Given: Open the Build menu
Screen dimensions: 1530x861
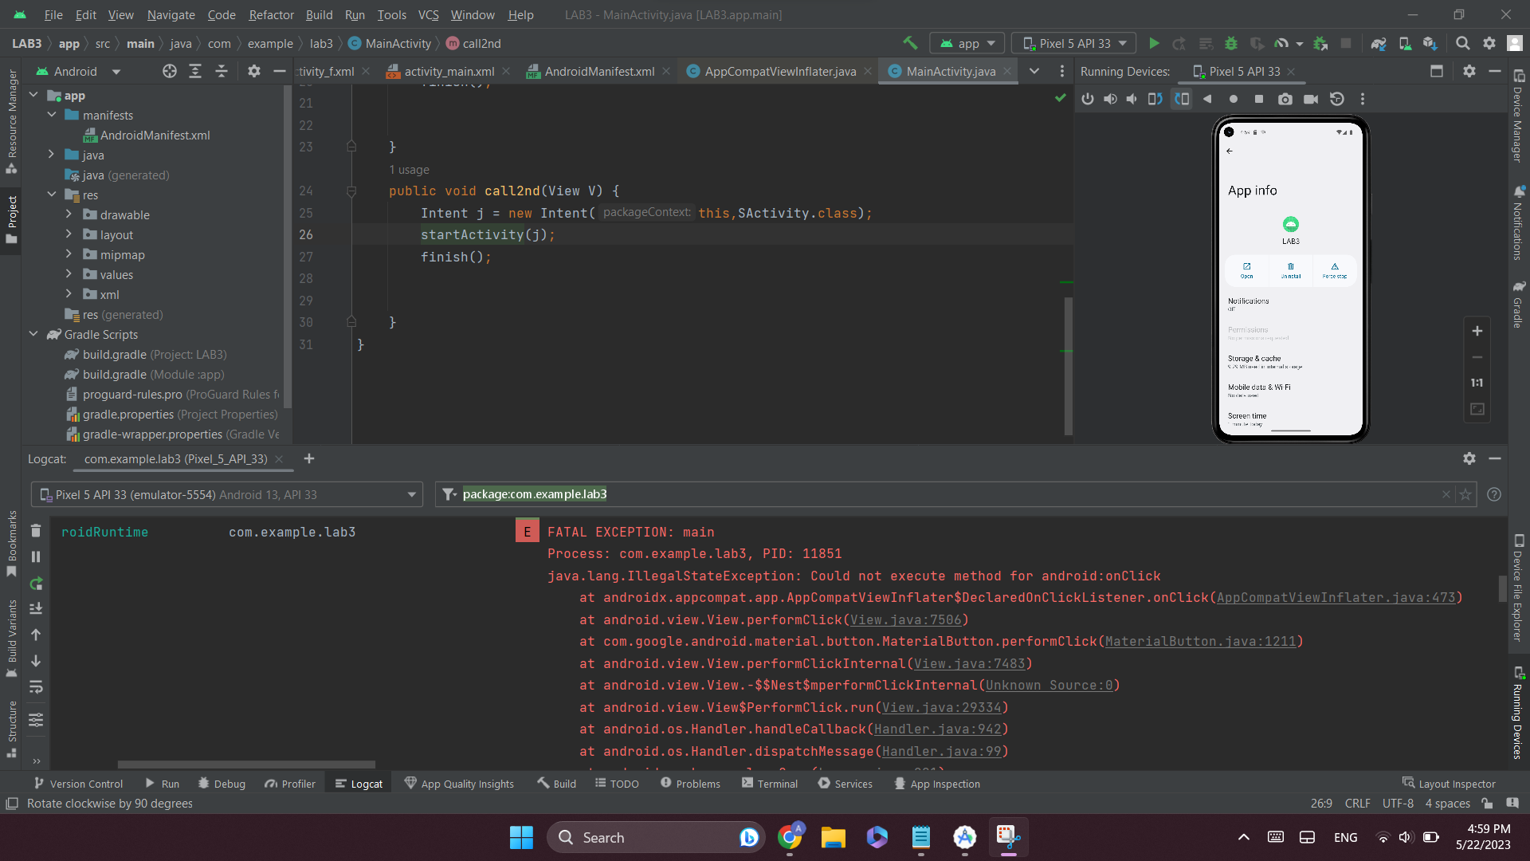Looking at the screenshot, I should click(x=319, y=14).
